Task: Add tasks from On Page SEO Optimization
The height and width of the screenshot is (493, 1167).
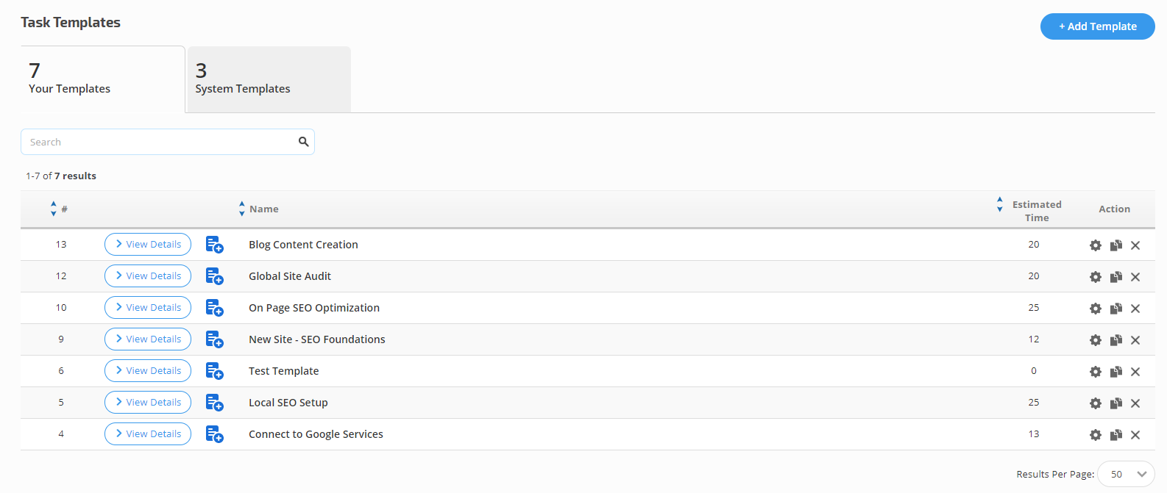Action: point(214,308)
